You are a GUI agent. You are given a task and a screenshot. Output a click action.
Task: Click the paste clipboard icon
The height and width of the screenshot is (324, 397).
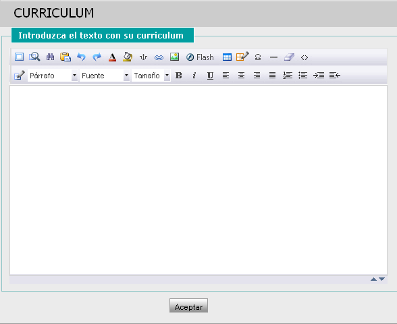(x=65, y=57)
